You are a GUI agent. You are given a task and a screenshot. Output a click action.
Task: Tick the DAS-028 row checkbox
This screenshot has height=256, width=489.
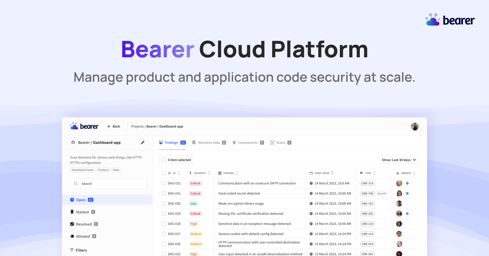coord(164,224)
